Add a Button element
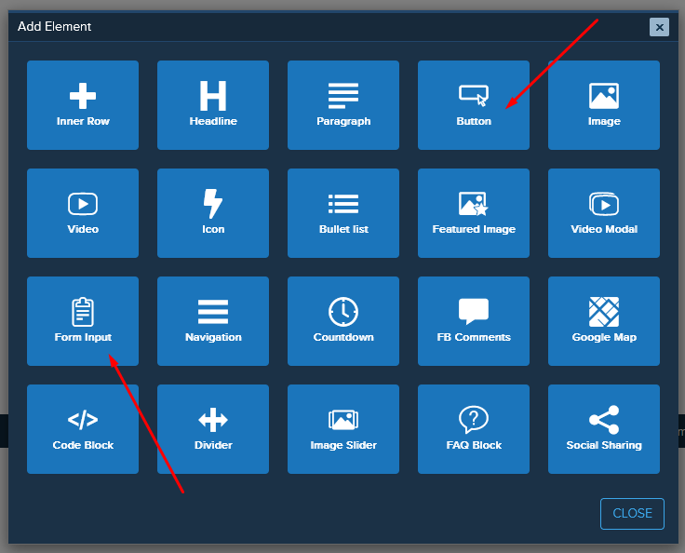This screenshot has width=685, height=553. (474, 105)
